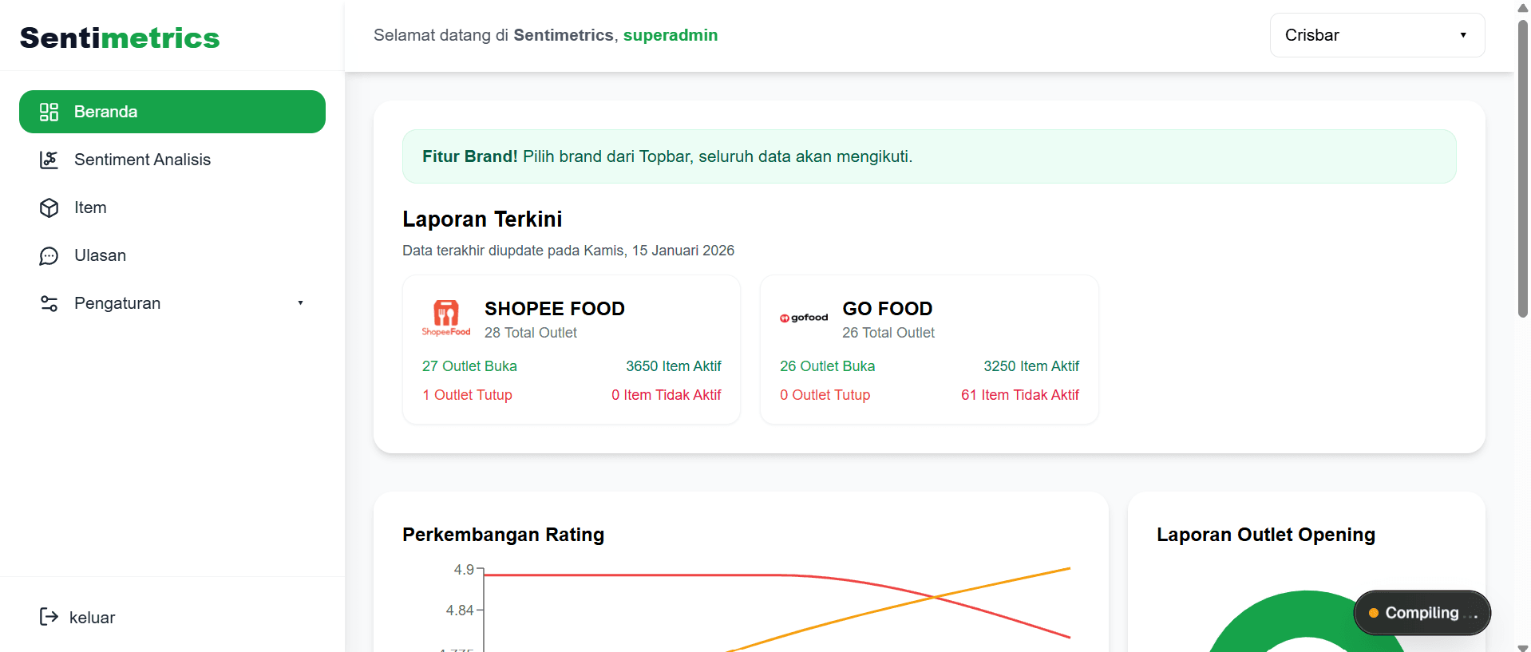This screenshot has width=1531, height=652.
Task: Click the Item package box icon
Action: coord(49,207)
